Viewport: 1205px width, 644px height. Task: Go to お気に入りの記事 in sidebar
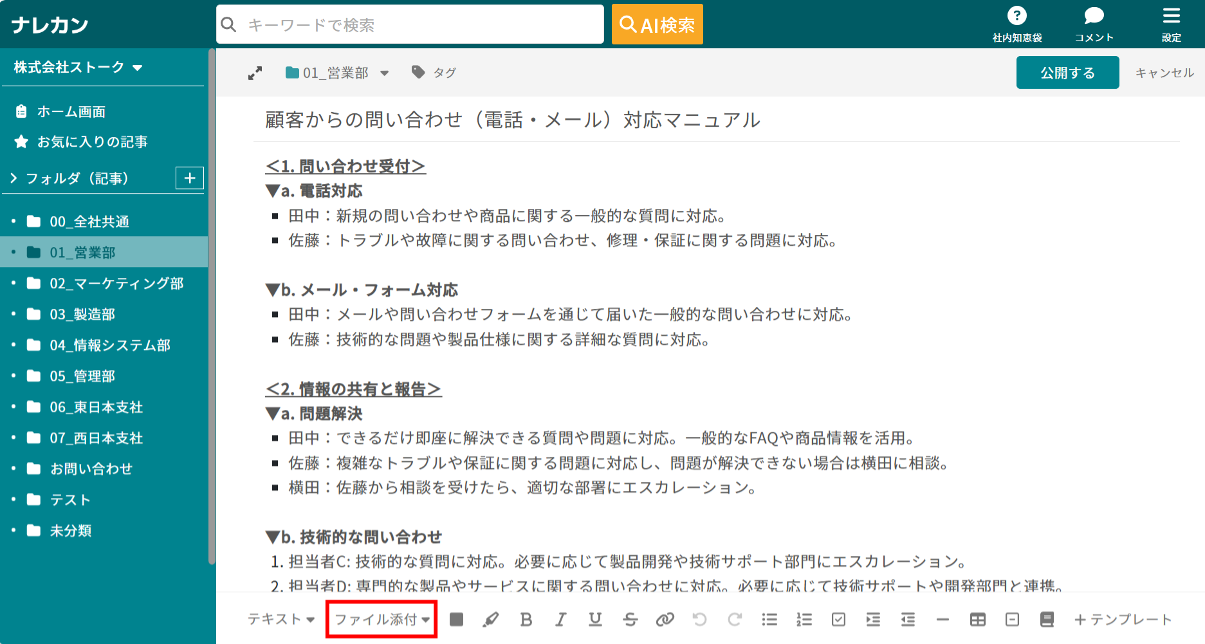pos(92,142)
